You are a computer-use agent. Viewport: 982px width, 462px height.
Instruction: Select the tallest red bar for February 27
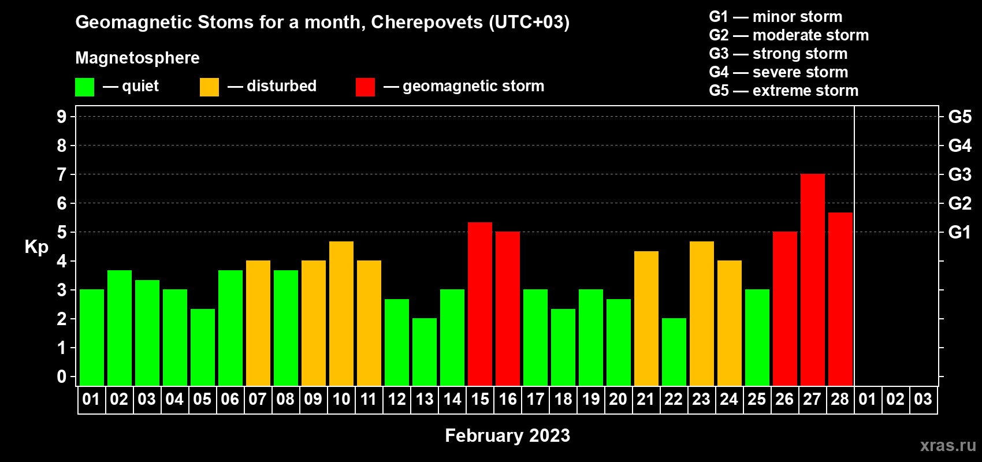[x=812, y=280]
